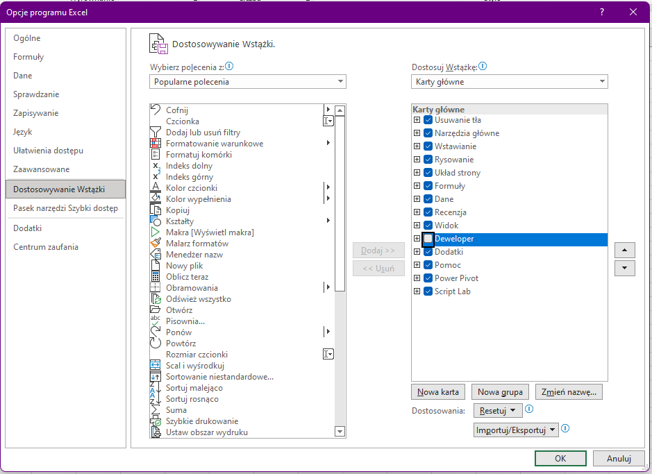Screen dimensions: 652x474
Task: Expand the Widok tree node
Action: click(417, 225)
